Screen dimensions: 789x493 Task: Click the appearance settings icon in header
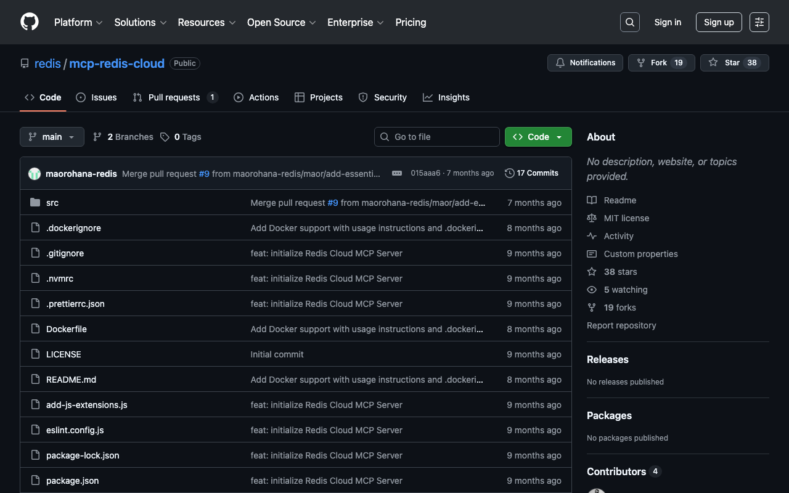pos(759,22)
